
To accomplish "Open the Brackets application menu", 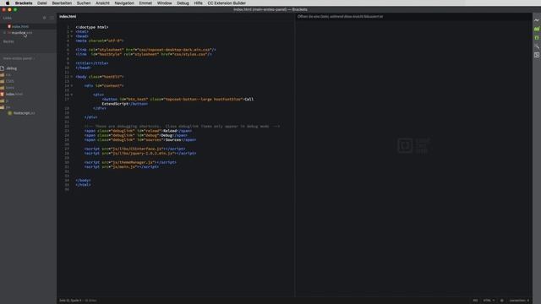I will (x=24, y=3).
